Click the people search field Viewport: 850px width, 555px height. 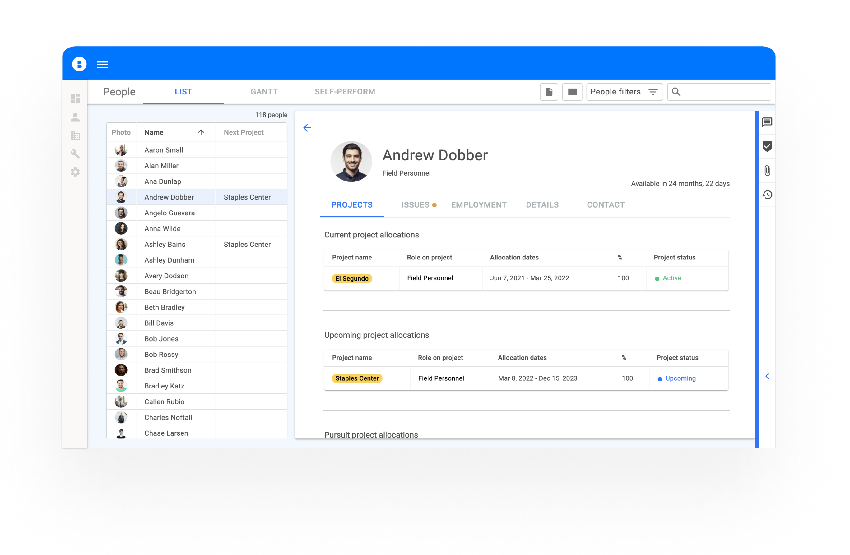point(725,92)
